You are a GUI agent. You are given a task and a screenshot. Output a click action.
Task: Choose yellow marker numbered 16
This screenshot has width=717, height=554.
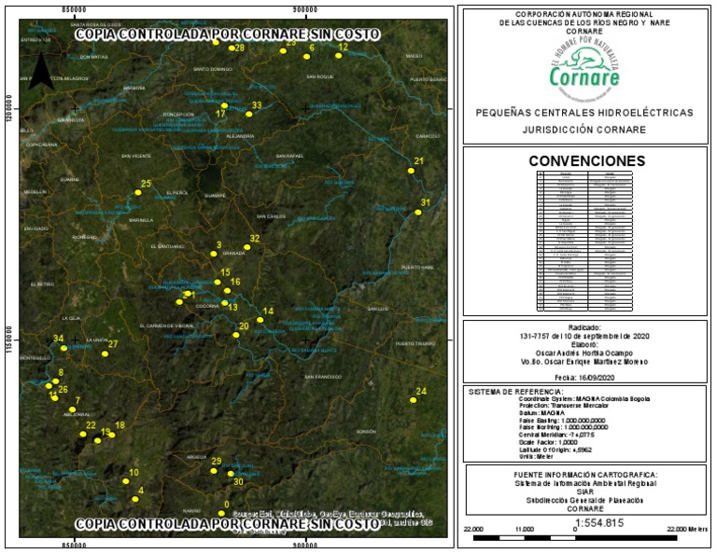[x=227, y=290]
